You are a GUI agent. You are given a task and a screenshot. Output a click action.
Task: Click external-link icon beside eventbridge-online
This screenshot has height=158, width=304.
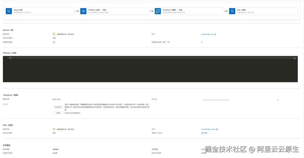click(x=217, y=129)
